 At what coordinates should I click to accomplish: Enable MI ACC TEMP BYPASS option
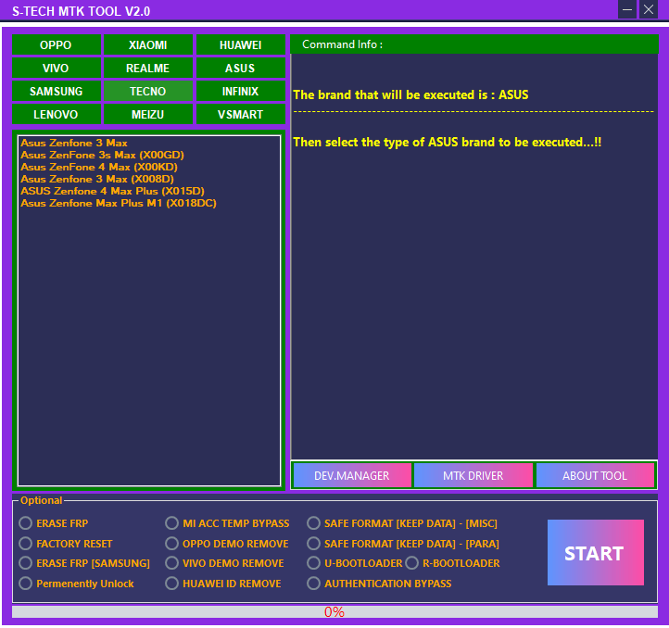coord(227,523)
